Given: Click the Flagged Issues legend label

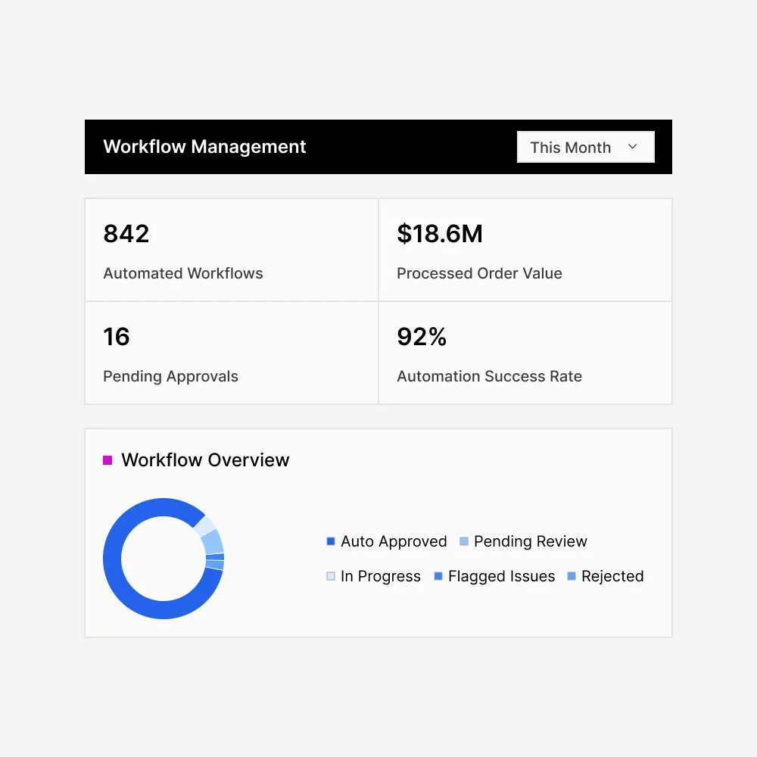Looking at the screenshot, I should 502,576.
